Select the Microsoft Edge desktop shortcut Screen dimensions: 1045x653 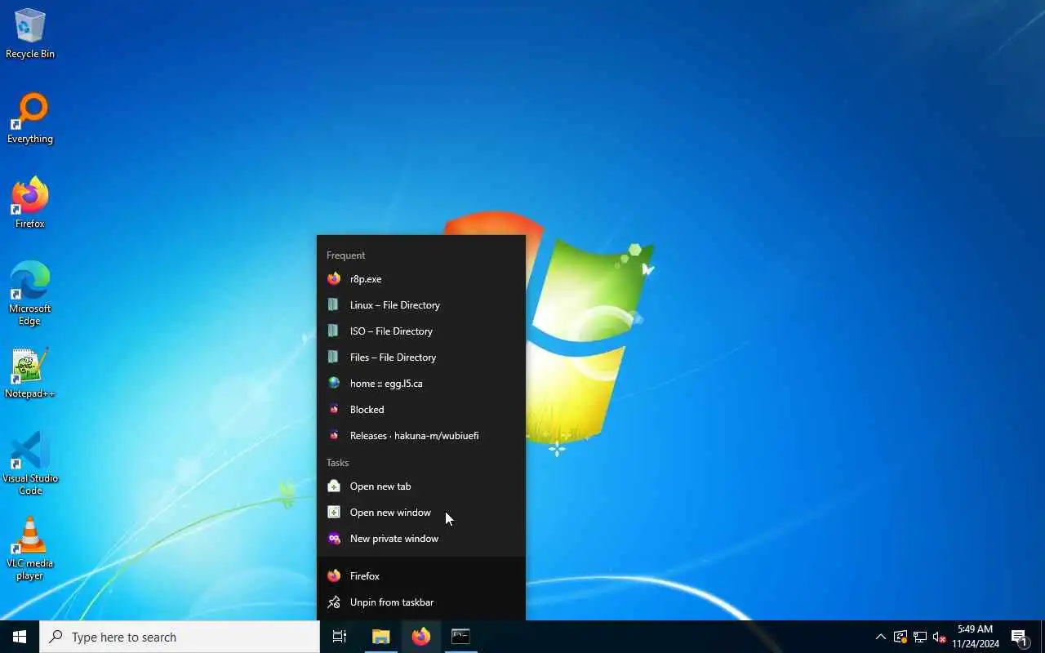click(x=30, y=294)
